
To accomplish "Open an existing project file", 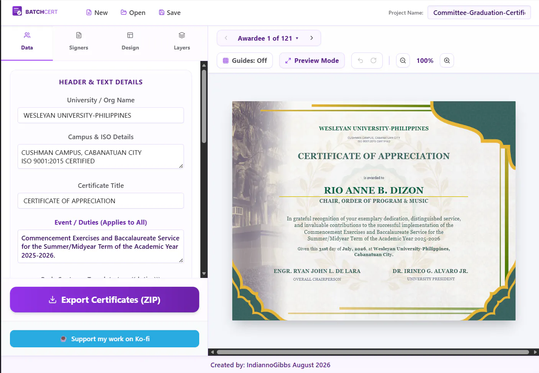I will tap(133, 13).
